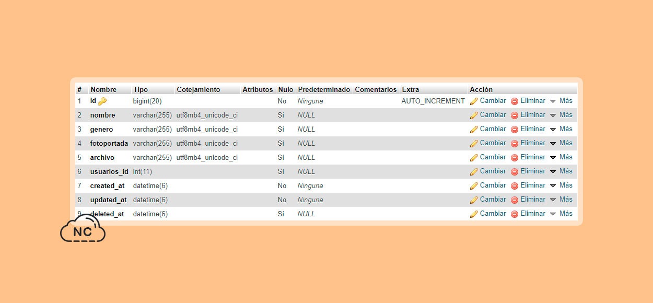The image size is (653, 303).
Task: Click red delete icon in archivo row
Action: [515, 158]
